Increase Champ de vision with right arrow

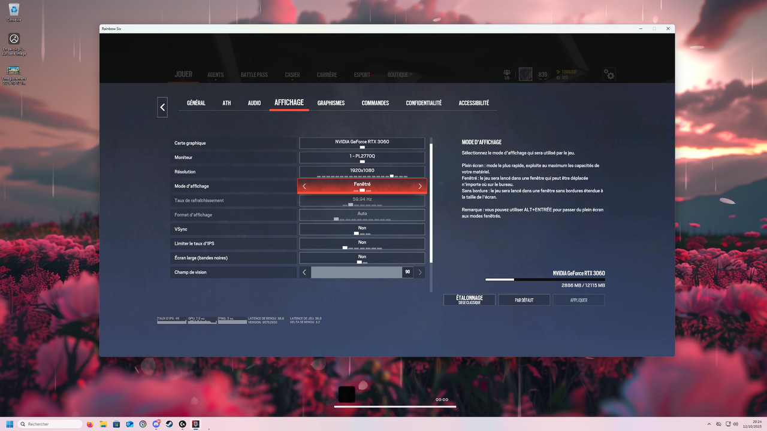pyautogui.click(x=420, y=272)
